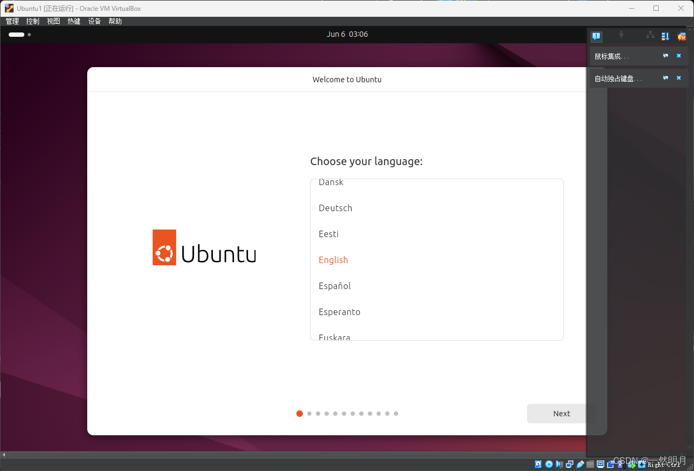Click the display monitor icon in status bar
The image size is (694, 471).
600,464
